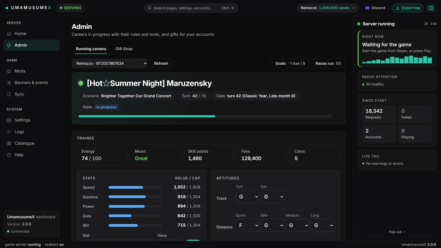Open the Logs list icon

coord(9,132)
